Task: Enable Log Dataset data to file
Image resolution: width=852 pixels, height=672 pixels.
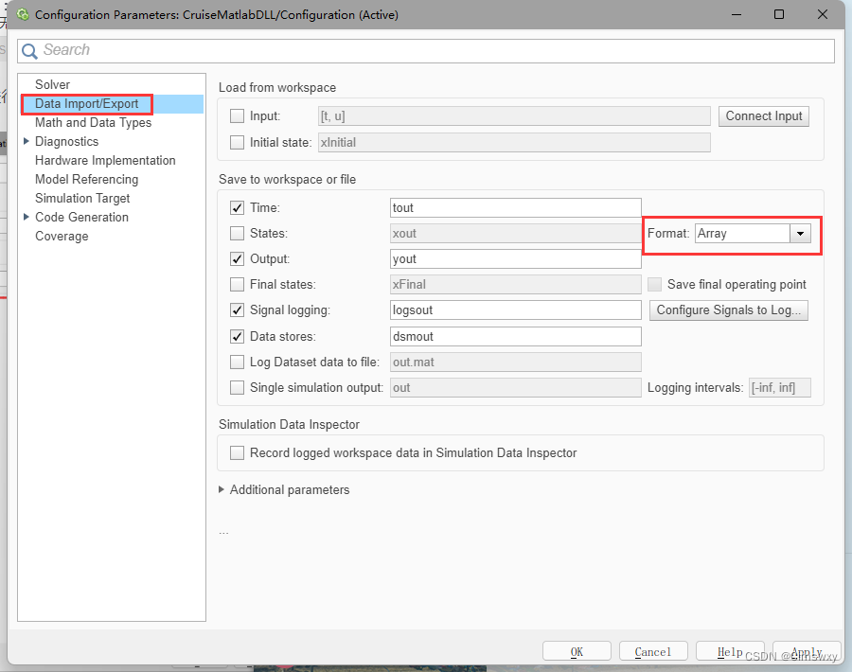Action: [237, 362]
